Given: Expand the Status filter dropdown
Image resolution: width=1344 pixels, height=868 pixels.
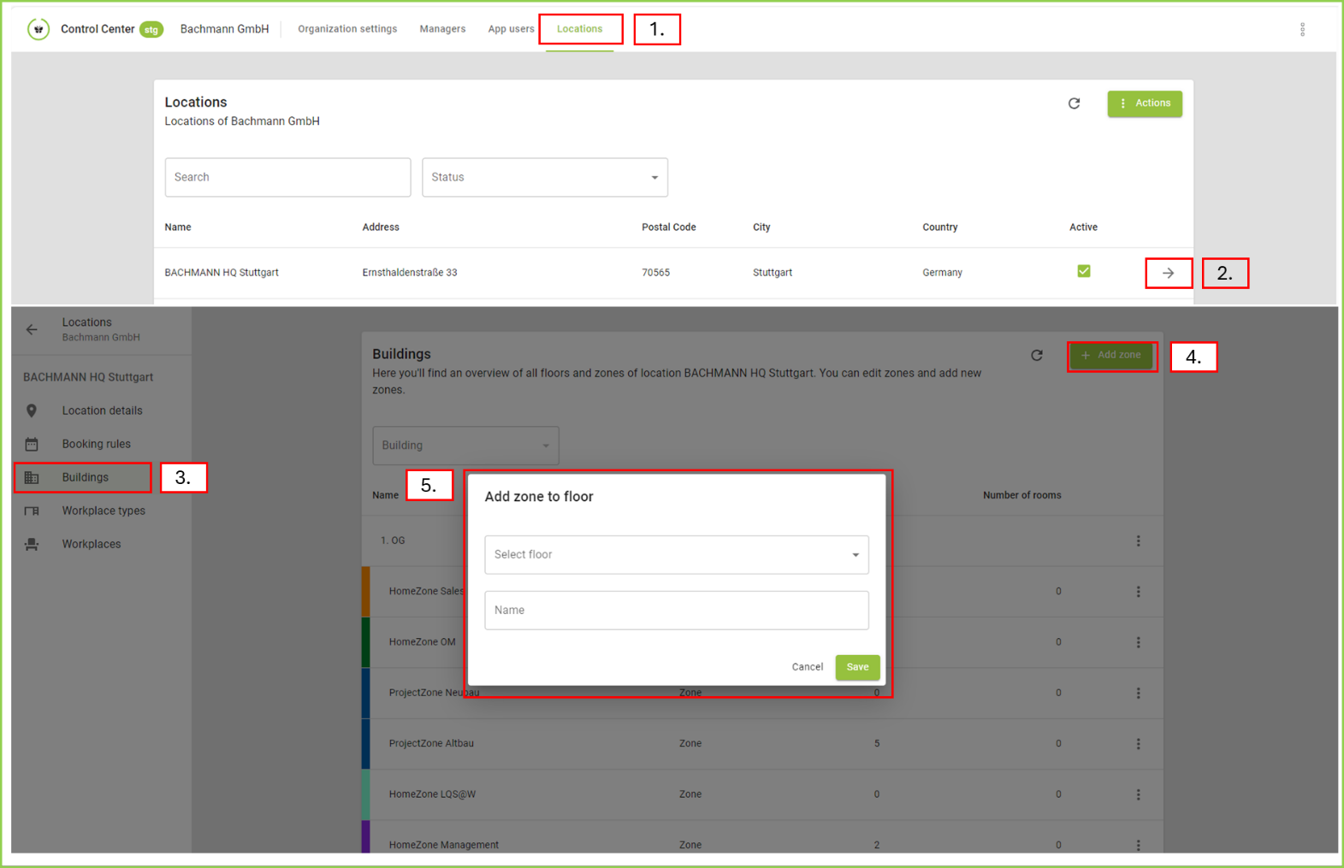Looking at the screenshot, I should coord(544,177).
